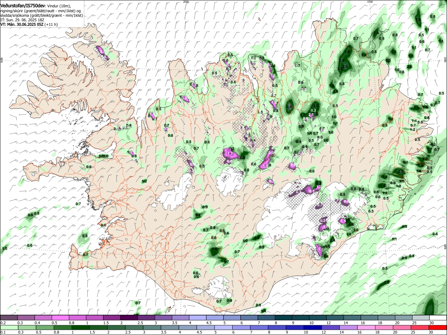The height and width of the screenshot is (335, 447).
Task: Select lower blue swatch between 7 and 8
Action: pyautogui.click(x=259, y=327)
